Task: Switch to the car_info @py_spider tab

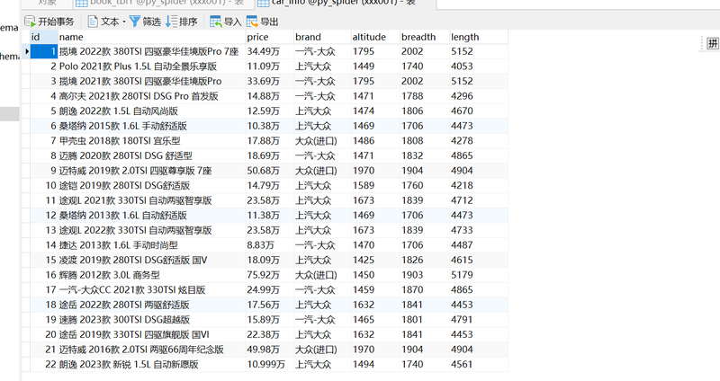Action: [x=344, y=4]
